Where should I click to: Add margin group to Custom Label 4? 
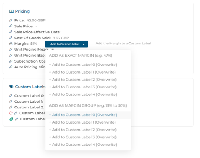(83, 145)
